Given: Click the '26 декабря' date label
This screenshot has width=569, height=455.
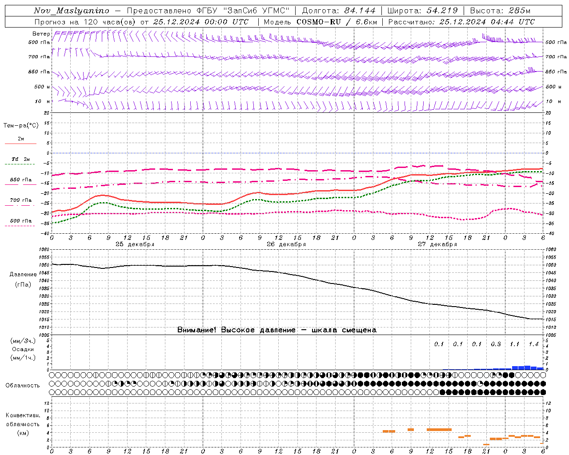Looking at the screenshot, I should (x=286, y=244).
